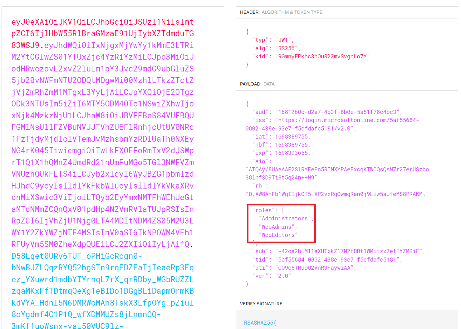Click the "WebAdmins" role entry

(277, 227)
